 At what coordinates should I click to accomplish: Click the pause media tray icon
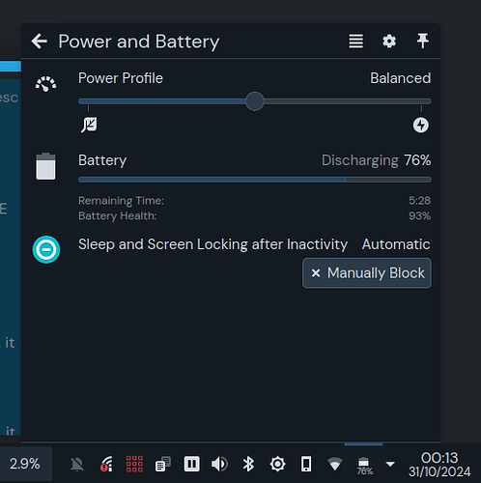[191, 465]
